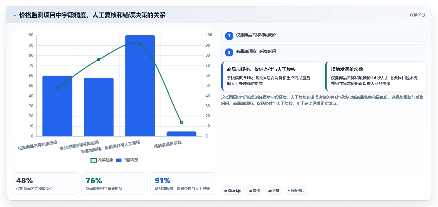Image resolution: width=438 pixels, height=207 pixels.
Task: Click the bar for 商品加规格与采集时间
Action: coord(99,107)
